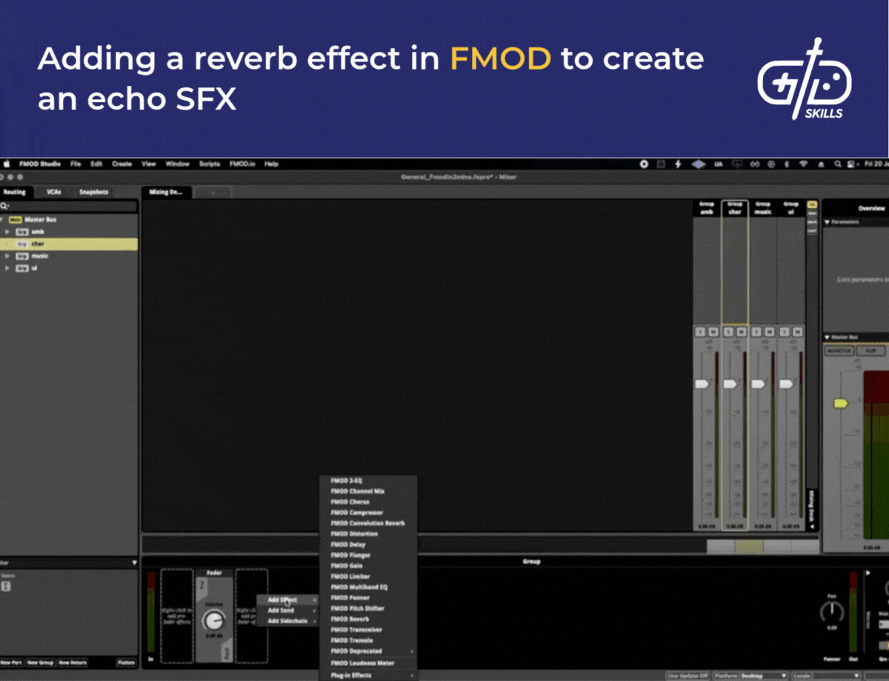Switch to the Snapshots tab
This screenshot has height=681, width=889.
tap(93, 192)
